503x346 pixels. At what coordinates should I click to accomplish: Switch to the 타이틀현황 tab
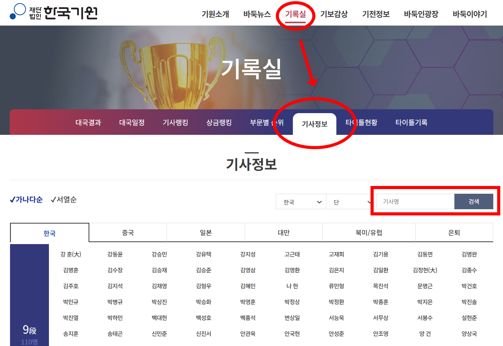click(361, 122)
